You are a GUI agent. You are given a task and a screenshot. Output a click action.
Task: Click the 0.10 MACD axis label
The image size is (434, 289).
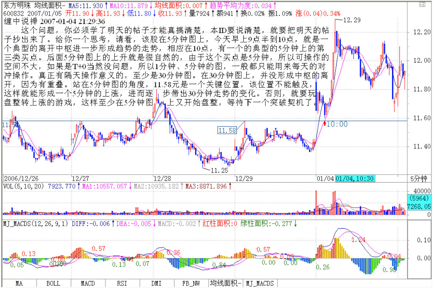click(424, 240)
